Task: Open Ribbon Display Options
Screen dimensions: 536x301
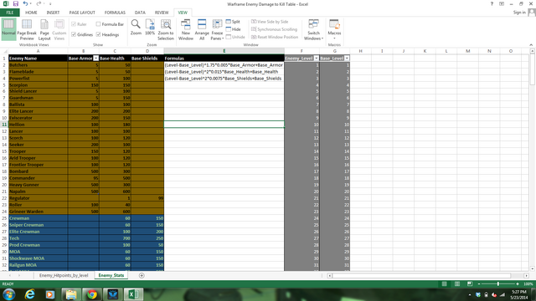Action: pos(502,3)
